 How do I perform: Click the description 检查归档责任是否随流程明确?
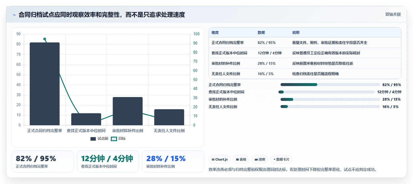(316, 74)
